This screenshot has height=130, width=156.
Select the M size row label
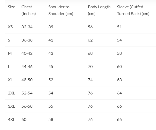[x=10, y=53]
